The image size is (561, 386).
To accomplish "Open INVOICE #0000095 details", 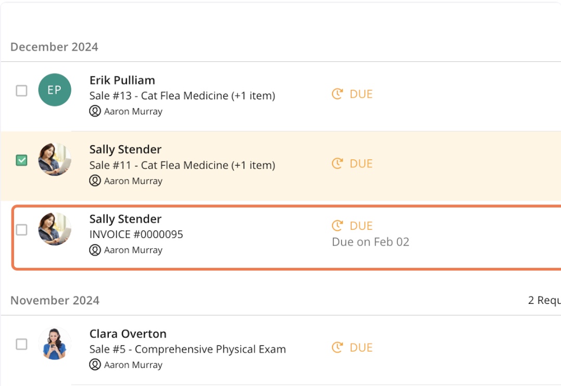I will (x=136, y=234).
